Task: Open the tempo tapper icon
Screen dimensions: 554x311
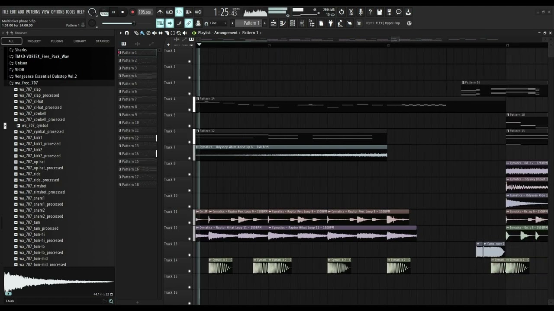Action: pos(340,23)
